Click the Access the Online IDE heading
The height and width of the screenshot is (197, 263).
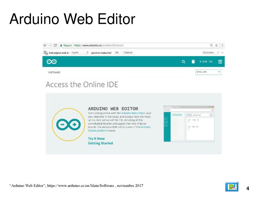[82, 84]
